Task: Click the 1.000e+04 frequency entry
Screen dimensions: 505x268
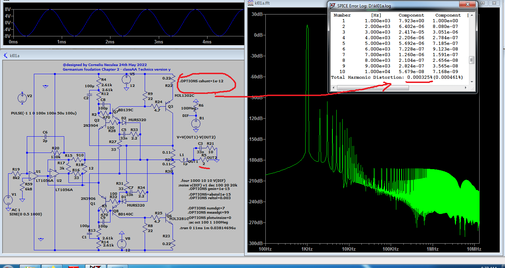Action: pos(378,72)
